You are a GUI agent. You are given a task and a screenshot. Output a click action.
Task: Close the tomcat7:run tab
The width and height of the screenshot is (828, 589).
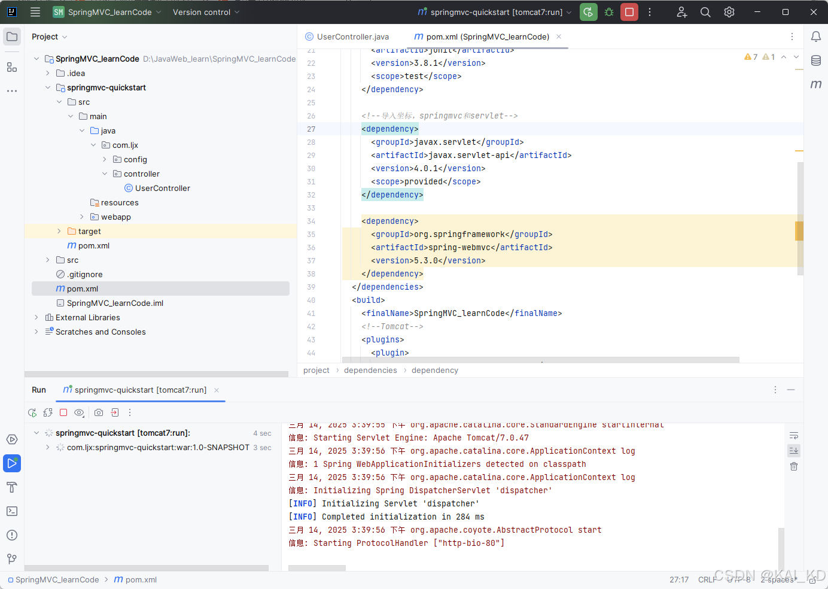coord(217,390)
